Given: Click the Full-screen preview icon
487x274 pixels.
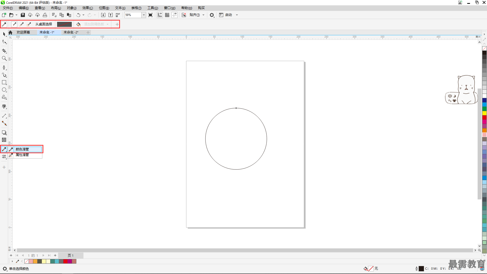Looking at the screenshot, I should pyautogui.click(x=150, y=15).
